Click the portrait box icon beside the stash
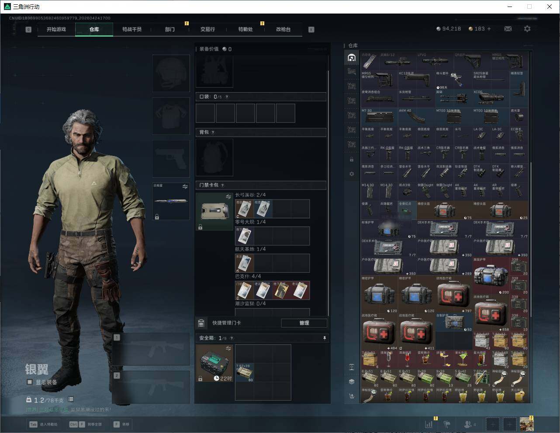560x433 pixels. (x=352, y=367)
